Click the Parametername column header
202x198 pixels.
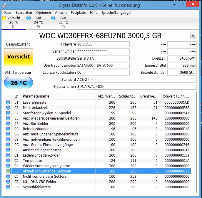[58, 96]
